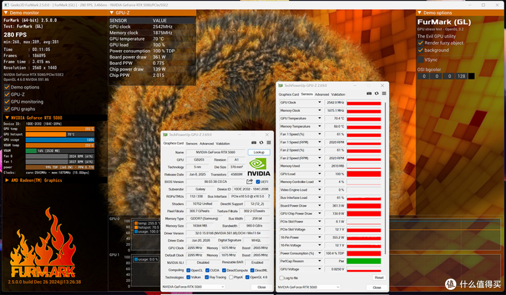Switch to Advanced tab in Graphics Card window
Screen dimensions: 506x295
point(207,143)
